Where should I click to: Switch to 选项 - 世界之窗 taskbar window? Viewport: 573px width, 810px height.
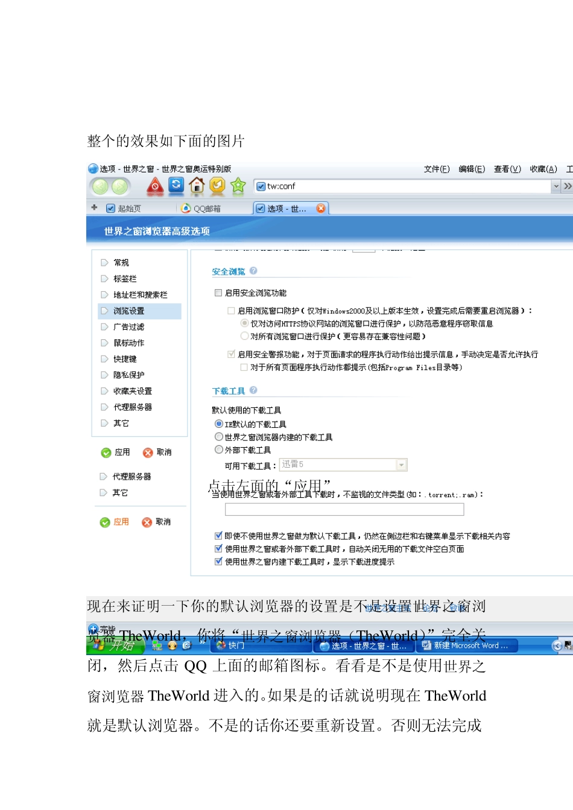click(364, 646)
